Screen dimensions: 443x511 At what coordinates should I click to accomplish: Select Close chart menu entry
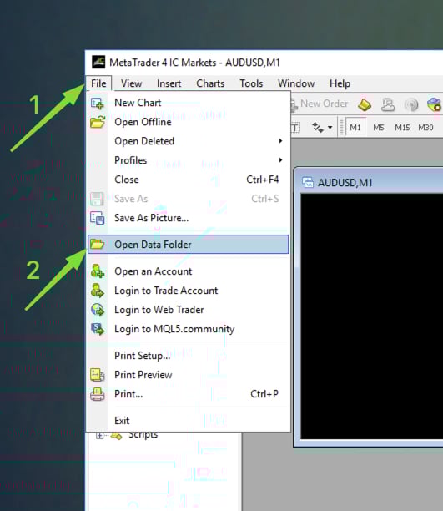pyautogui.click(x=188, y=180)
